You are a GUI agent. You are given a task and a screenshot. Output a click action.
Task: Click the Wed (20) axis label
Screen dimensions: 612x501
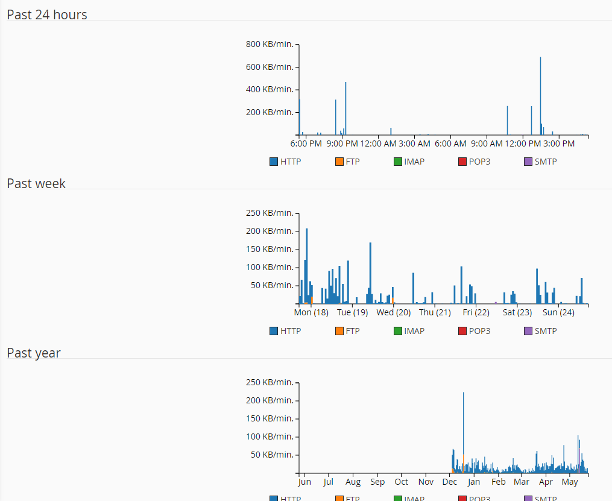tap(393, 312)
